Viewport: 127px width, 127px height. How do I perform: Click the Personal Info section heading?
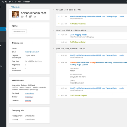point(18,81)
